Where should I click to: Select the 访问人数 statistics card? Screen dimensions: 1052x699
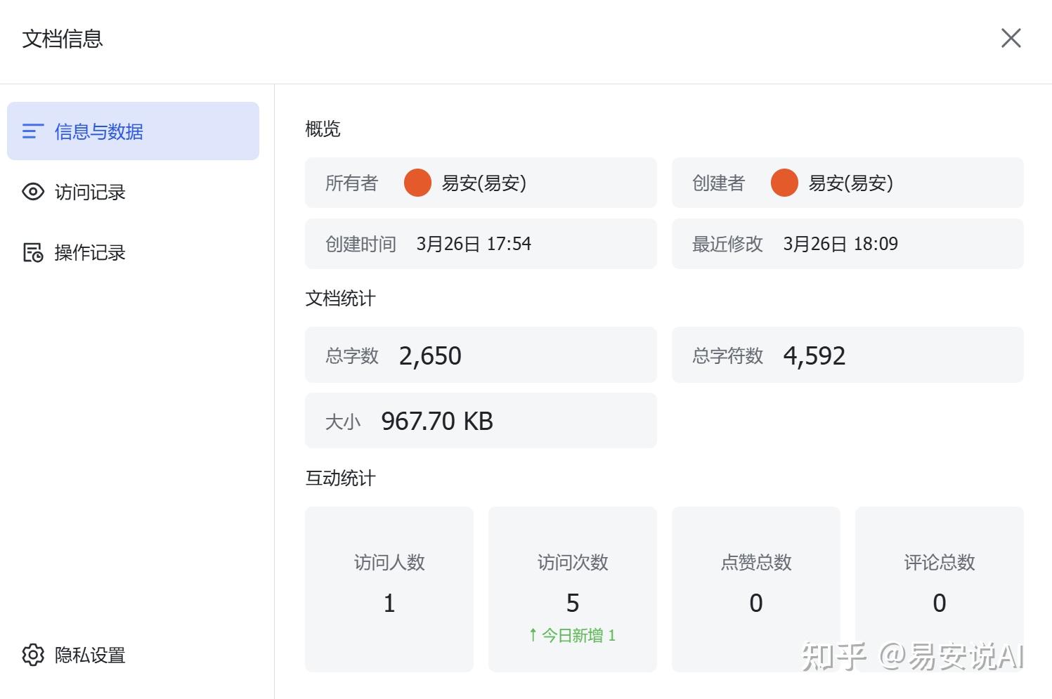(x=389, y=589)
